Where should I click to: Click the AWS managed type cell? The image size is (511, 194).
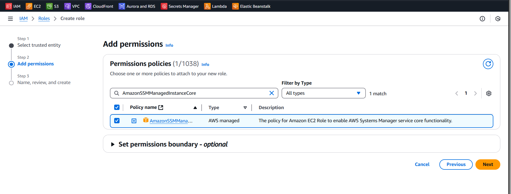click(224, 121)
